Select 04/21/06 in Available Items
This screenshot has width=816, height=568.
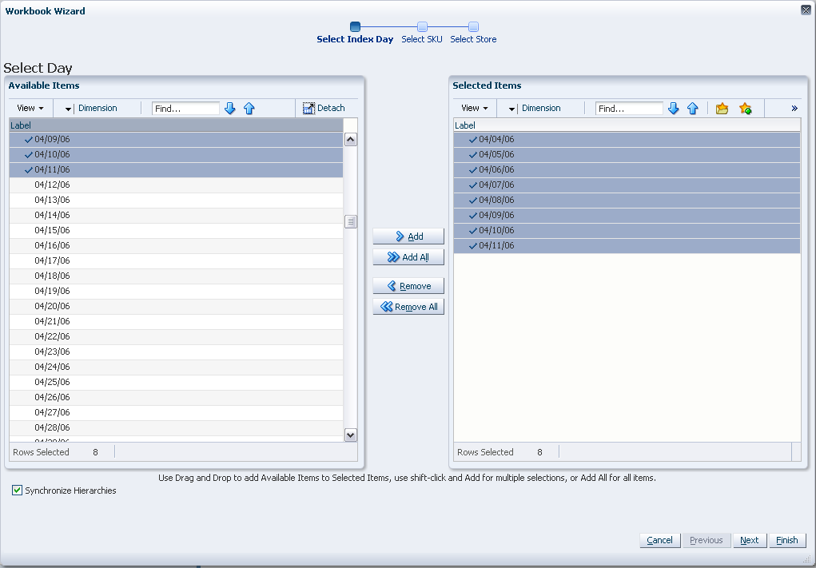coord(176,321)
